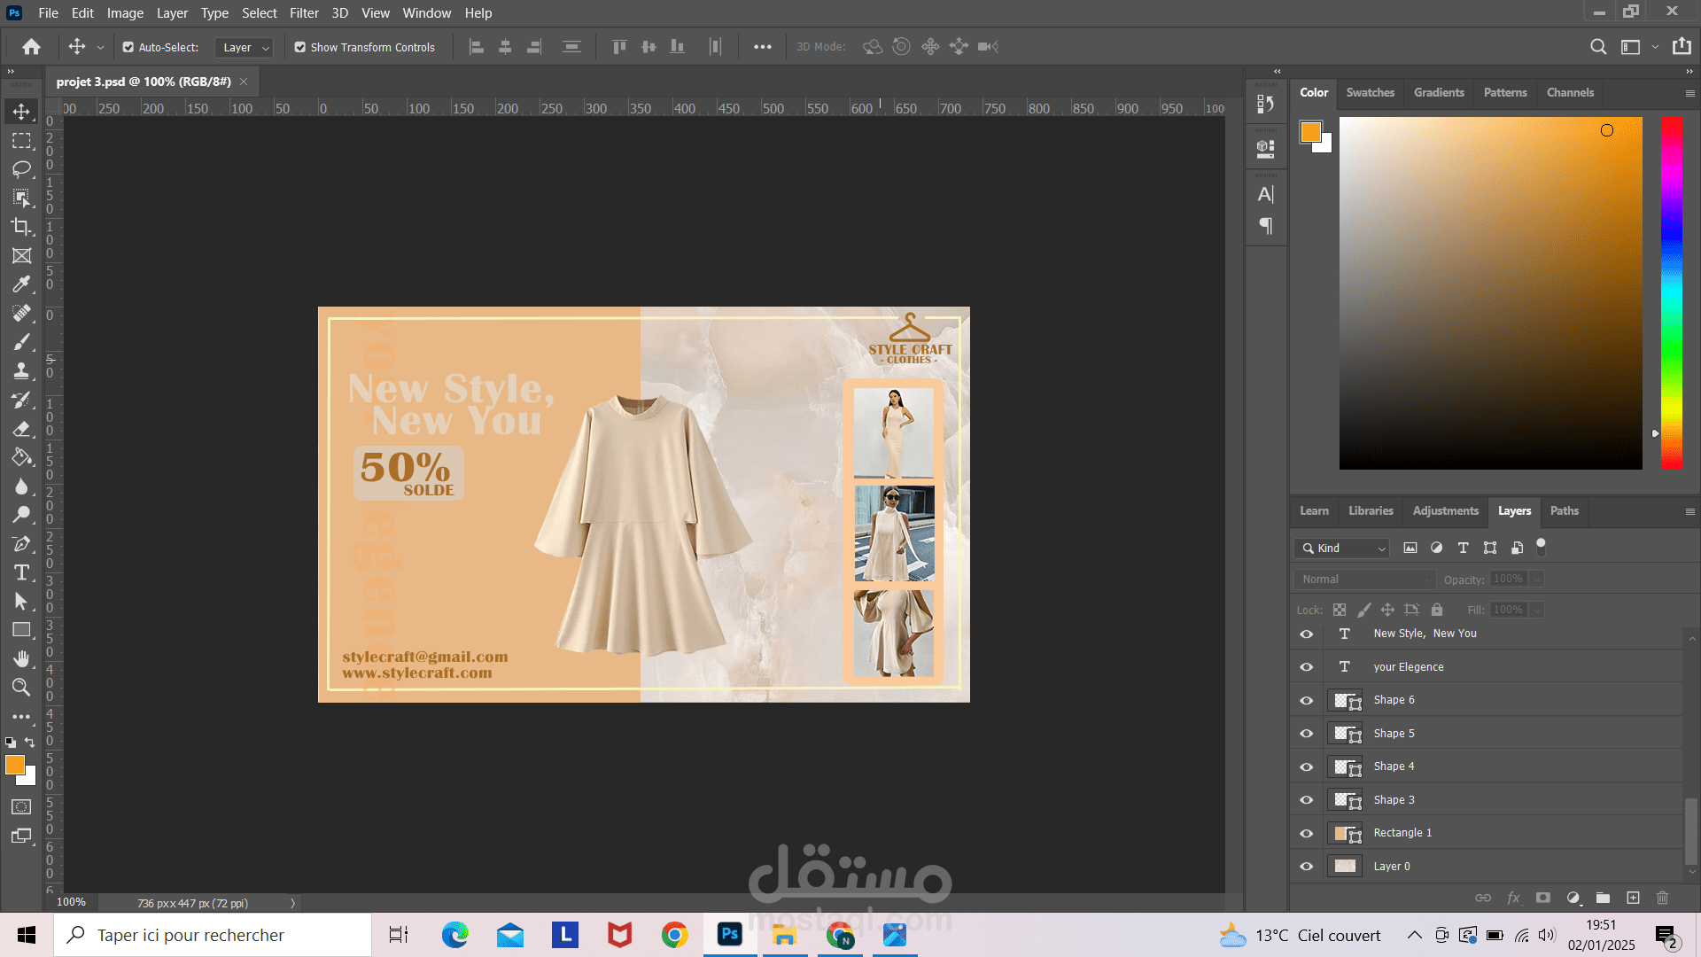1701x957 pixels.
Task: Switch to the Swatches tab
Action: click(1370, 92)
